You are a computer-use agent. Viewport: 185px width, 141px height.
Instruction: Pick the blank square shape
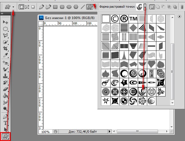click(106, 19)
